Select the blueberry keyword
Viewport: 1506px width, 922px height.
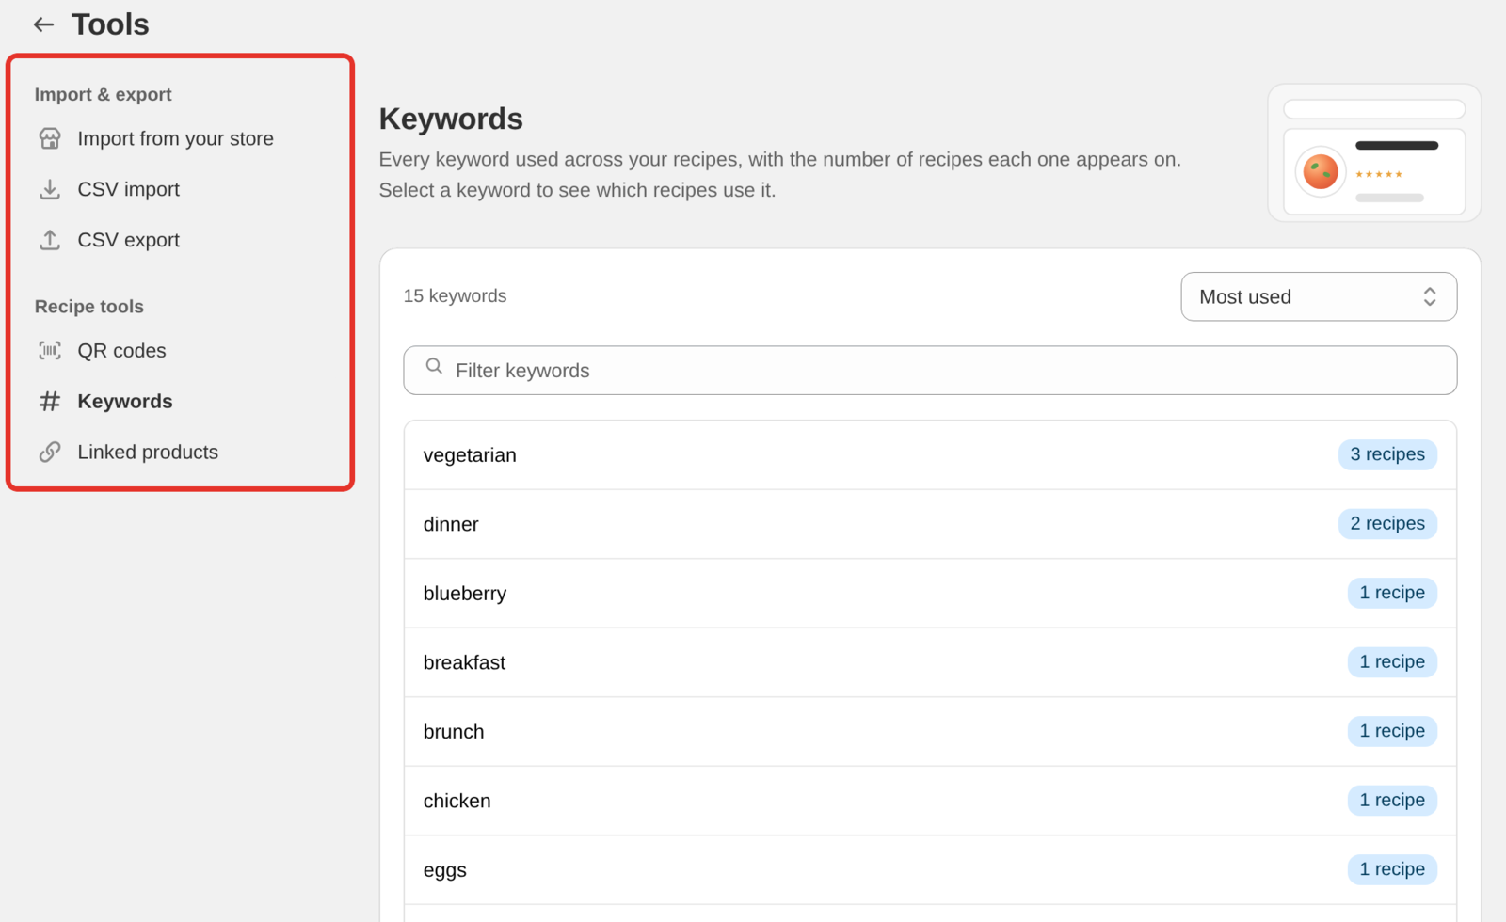click(930, 594)
